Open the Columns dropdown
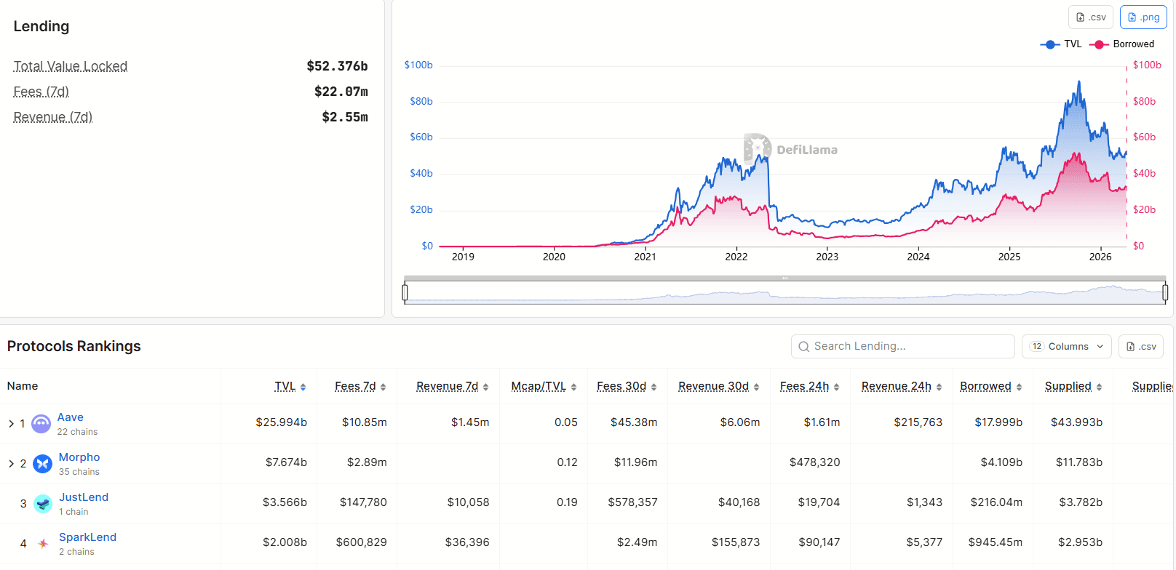The height and width of the screenshot is (570, 1176). click(1067, 347)
